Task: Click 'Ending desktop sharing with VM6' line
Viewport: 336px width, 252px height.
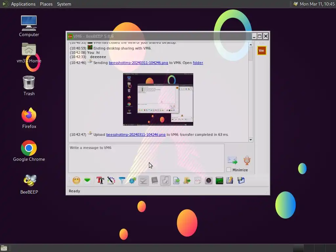Action: 122,48
